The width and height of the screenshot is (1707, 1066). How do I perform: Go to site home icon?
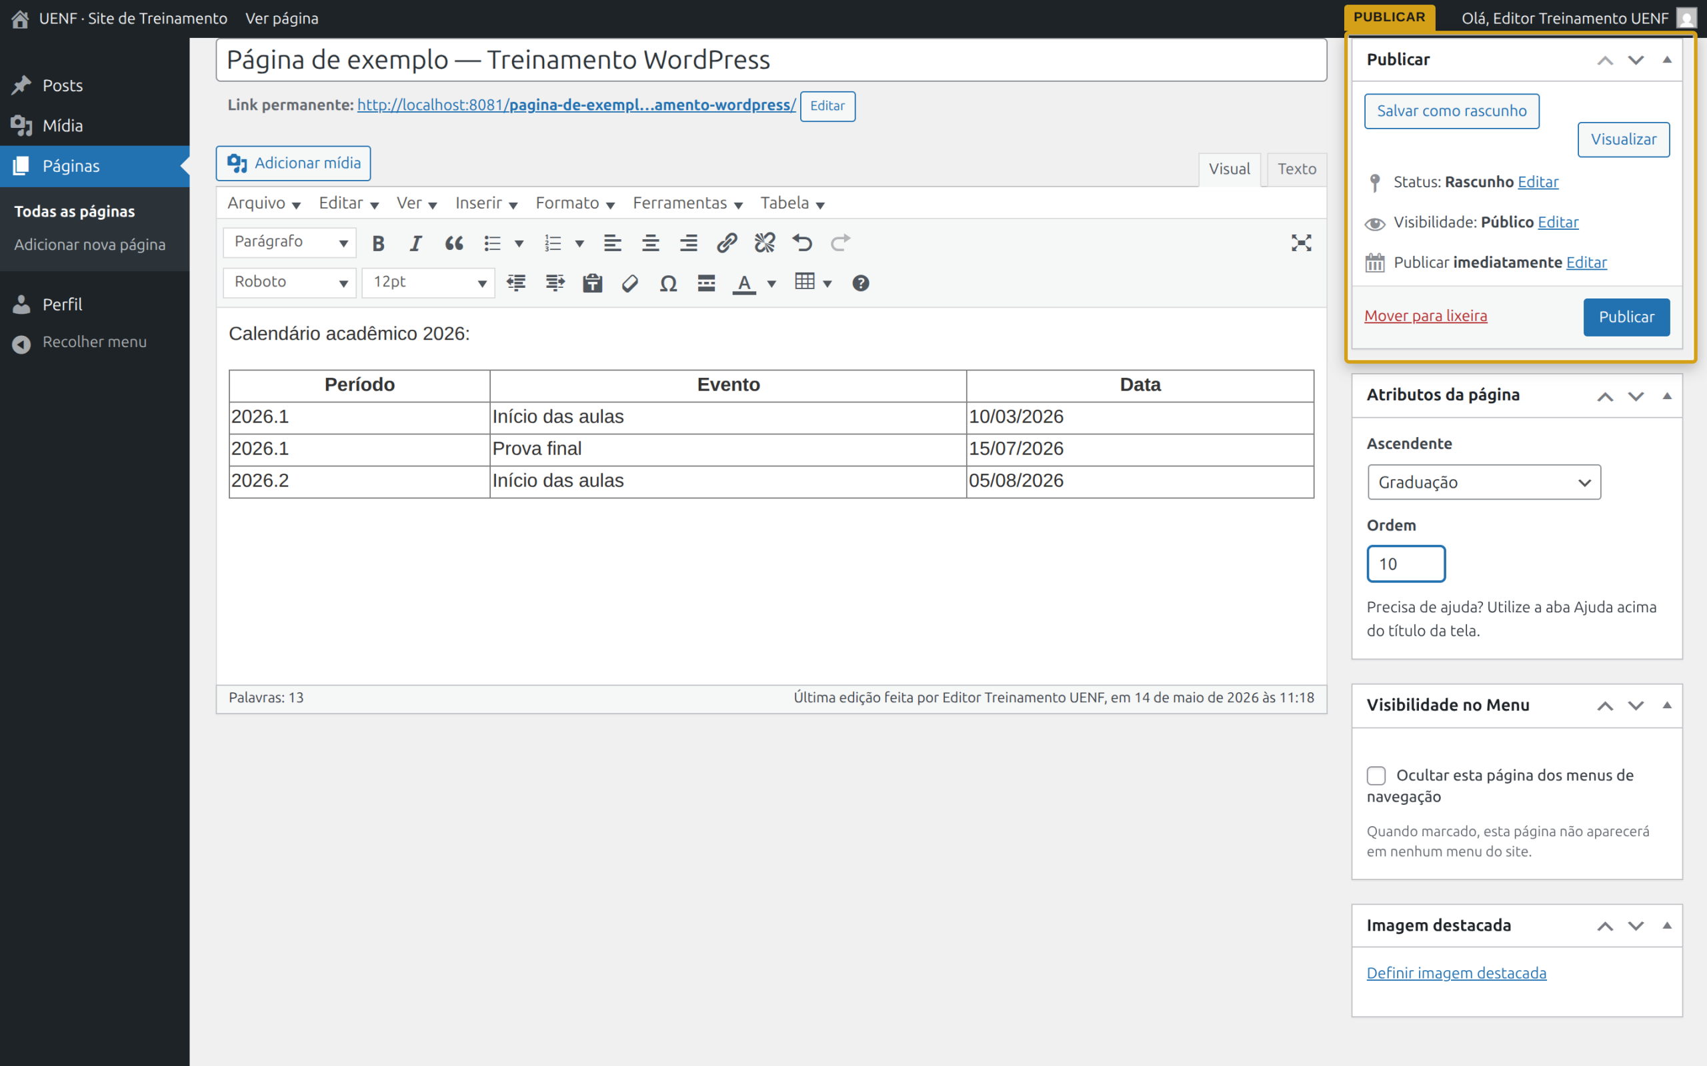20,19
